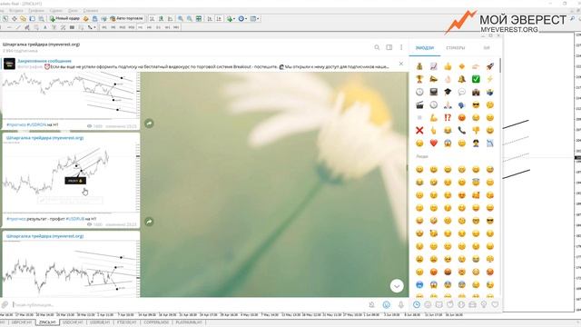Click the tile windows grid icon
Screen dimensions: 581x327
199,18
